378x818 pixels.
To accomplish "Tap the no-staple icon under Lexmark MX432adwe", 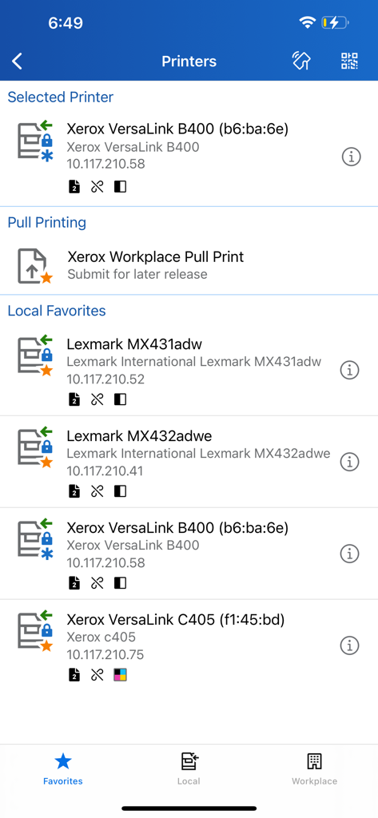I will [x=97, y=491].
